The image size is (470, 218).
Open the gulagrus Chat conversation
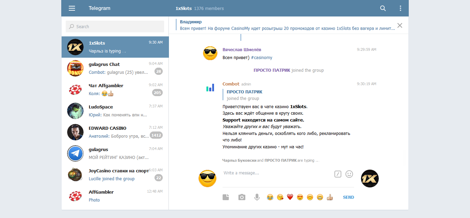[x=115, y=68]
